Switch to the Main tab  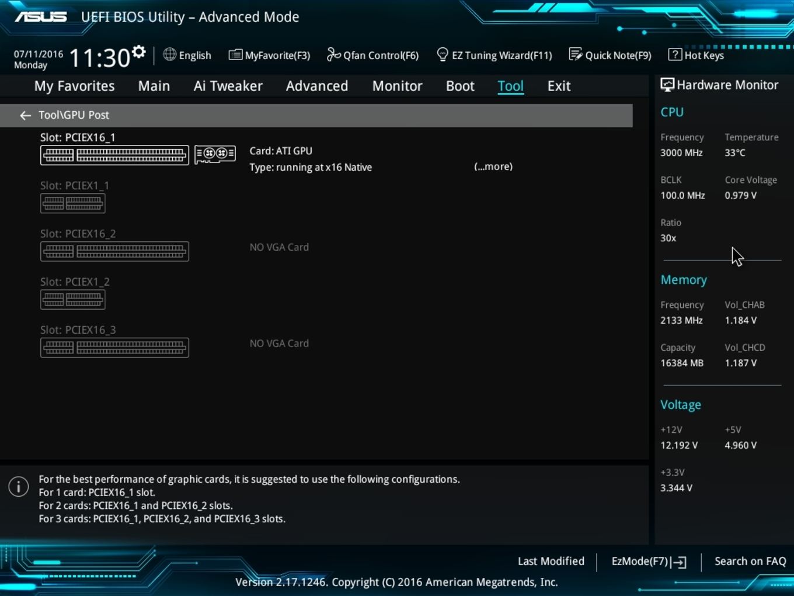[154, 86]
